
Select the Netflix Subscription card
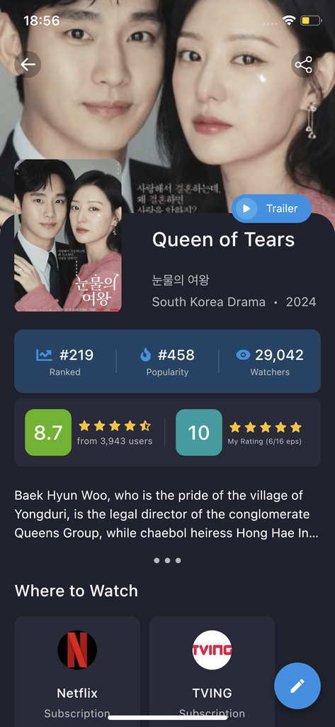(x=77, y=672)
